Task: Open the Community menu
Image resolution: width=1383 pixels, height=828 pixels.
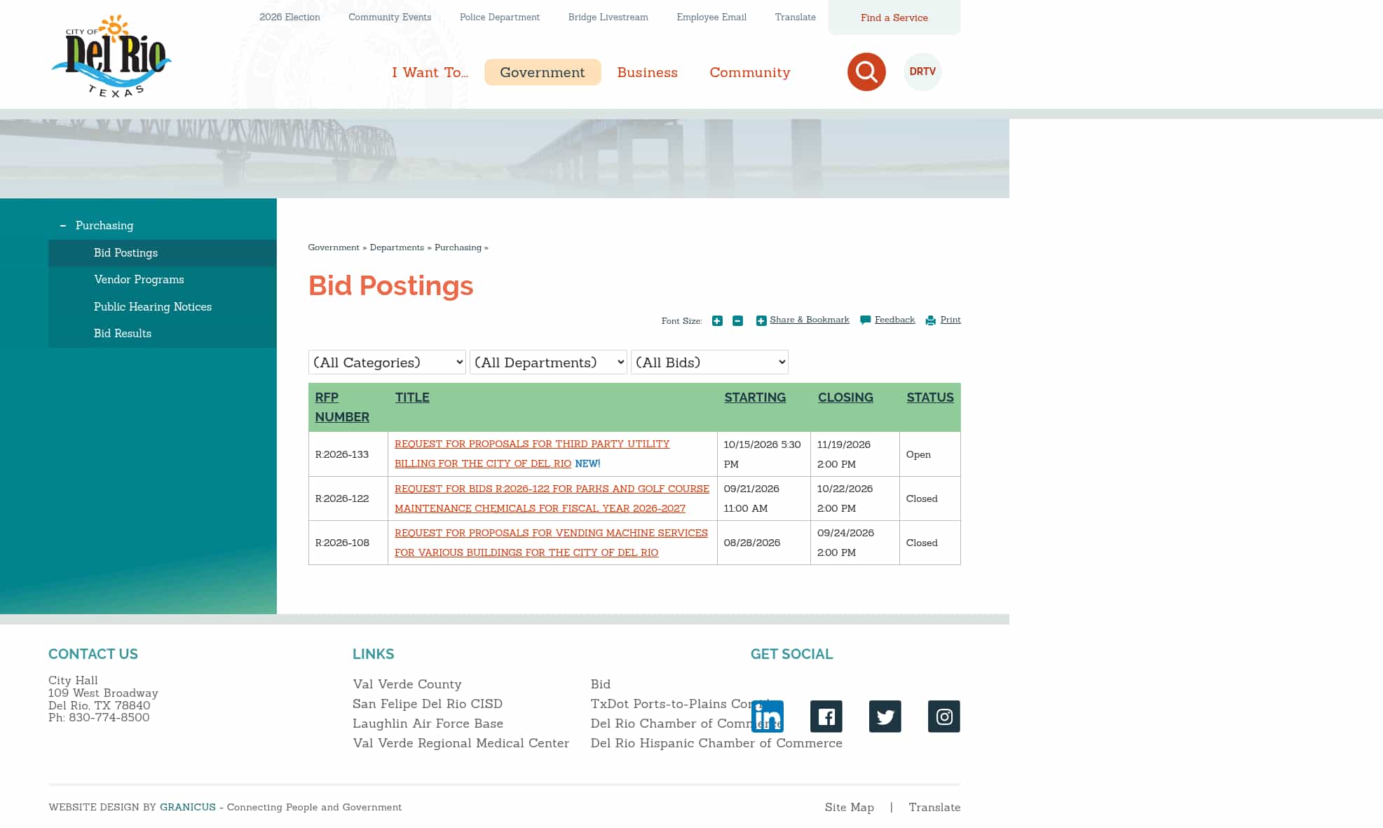Action: [x=749, y=72]
